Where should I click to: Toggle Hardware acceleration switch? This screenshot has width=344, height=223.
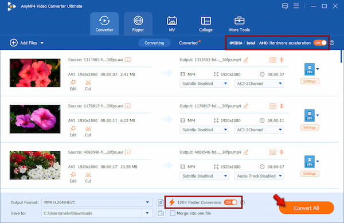320,43
